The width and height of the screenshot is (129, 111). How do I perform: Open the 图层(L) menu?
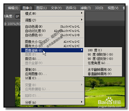click(41, 8)
